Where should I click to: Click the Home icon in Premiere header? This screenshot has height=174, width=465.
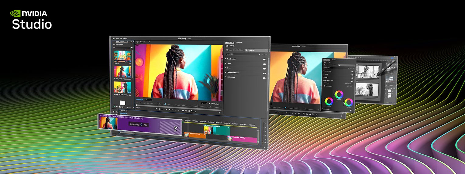(x=114, y=38)
